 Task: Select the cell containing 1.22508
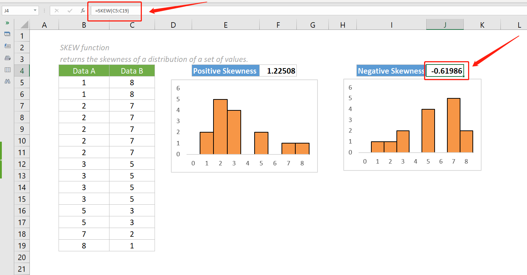click(278, 71)
